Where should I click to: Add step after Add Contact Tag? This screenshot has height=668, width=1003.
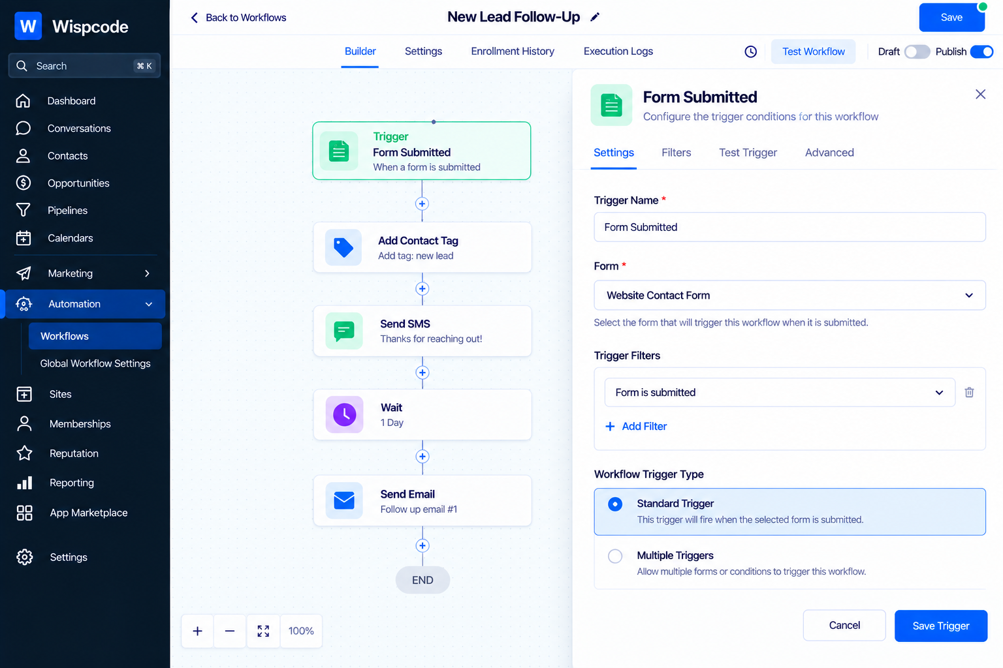422,288
